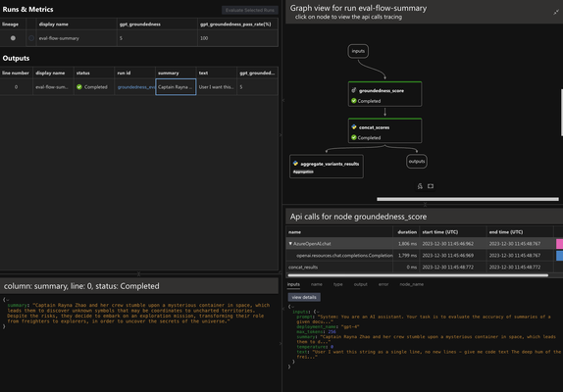Switch to the name tab
Screen dimensions: 563x392
tap(317, 284)
